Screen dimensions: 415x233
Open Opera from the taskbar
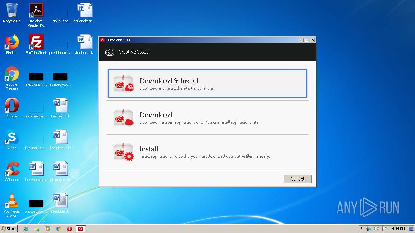tap(69, 229)
